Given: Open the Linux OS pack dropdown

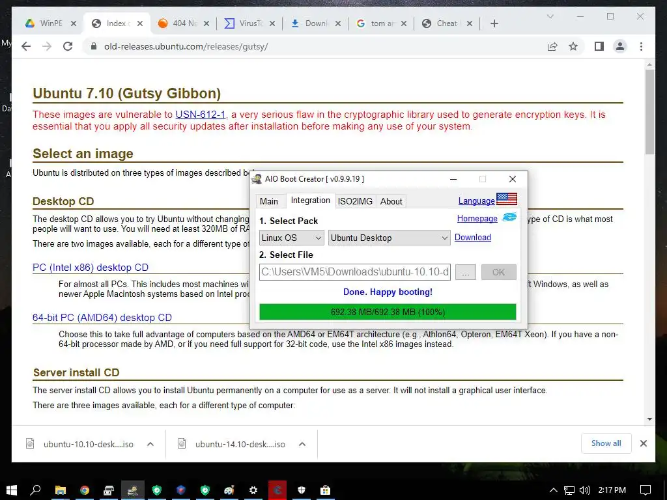Looking at the screenshot, I should 291,238.
